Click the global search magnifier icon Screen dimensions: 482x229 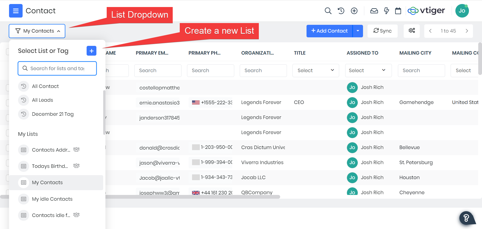[328, 11]
